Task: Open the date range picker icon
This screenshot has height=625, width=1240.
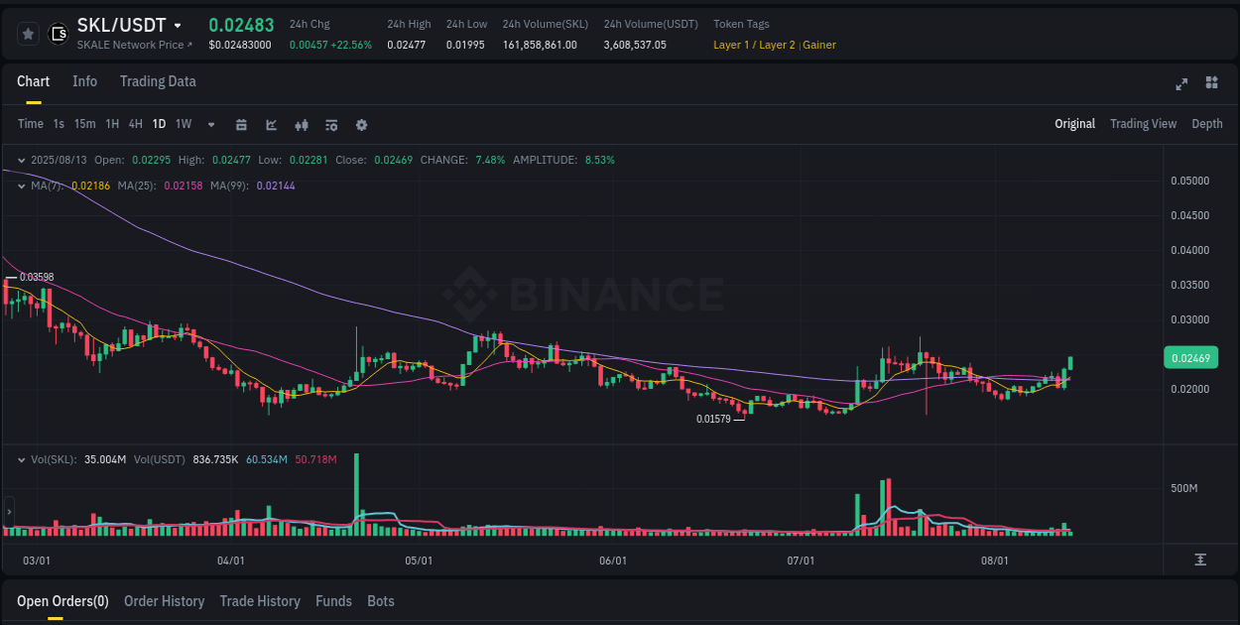Action: [x=241, y=124]
